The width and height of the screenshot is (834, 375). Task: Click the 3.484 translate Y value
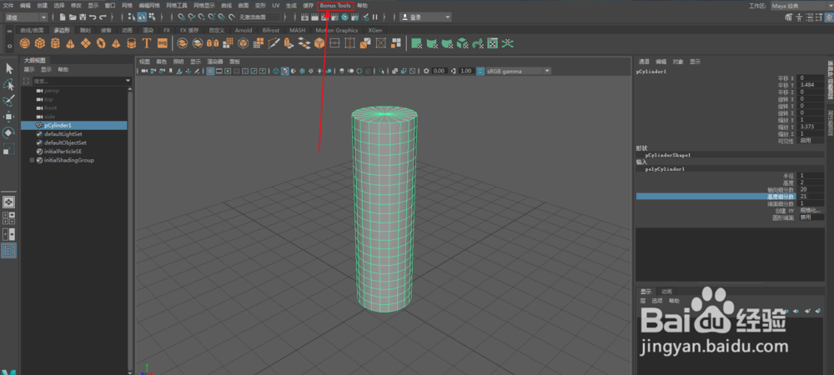(x=811, y=84)
